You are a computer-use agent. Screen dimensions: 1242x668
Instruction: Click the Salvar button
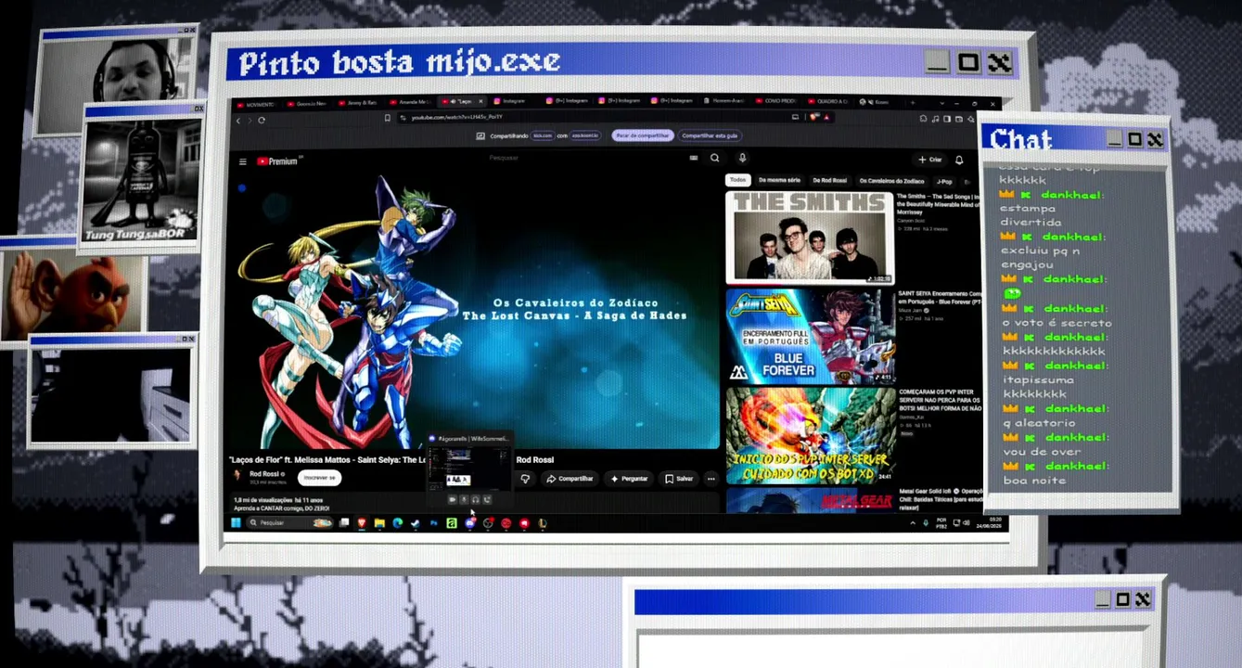point(679,479)
